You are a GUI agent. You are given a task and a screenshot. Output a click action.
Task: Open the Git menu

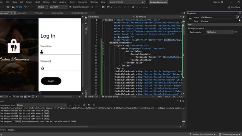tap(21, 2)
